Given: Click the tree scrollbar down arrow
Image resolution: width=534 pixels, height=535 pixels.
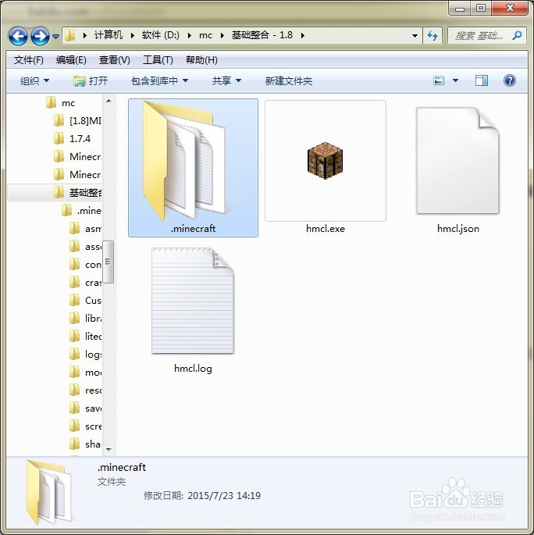Looking at the screenshot, I should tap(109, 449).
